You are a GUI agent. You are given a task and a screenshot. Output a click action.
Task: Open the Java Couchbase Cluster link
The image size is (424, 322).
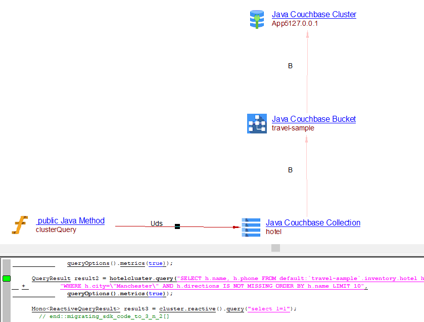314,15
